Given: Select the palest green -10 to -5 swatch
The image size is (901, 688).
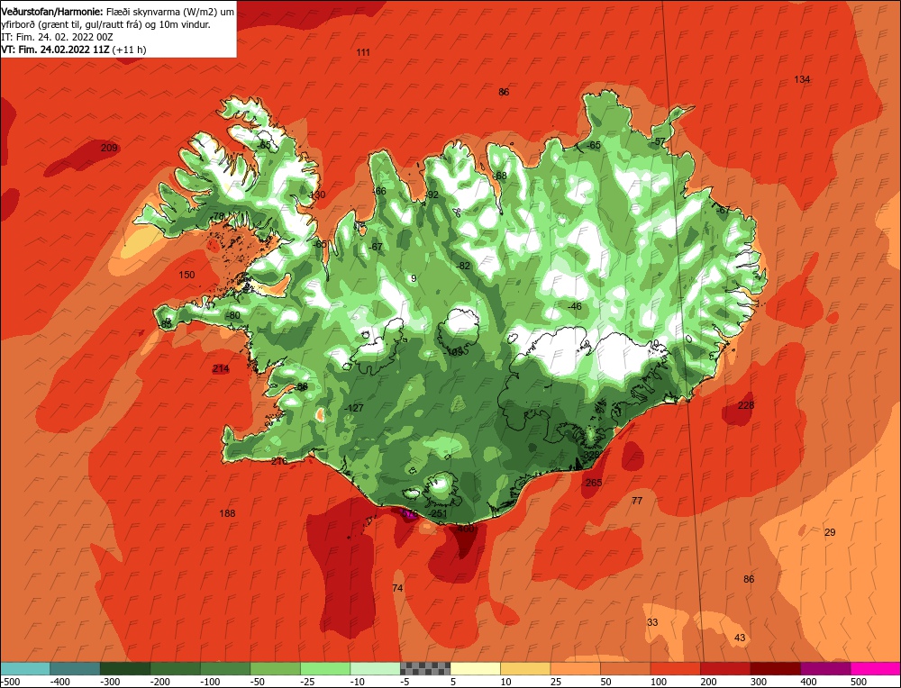Looking at the screenshot, I should (375, 668).
